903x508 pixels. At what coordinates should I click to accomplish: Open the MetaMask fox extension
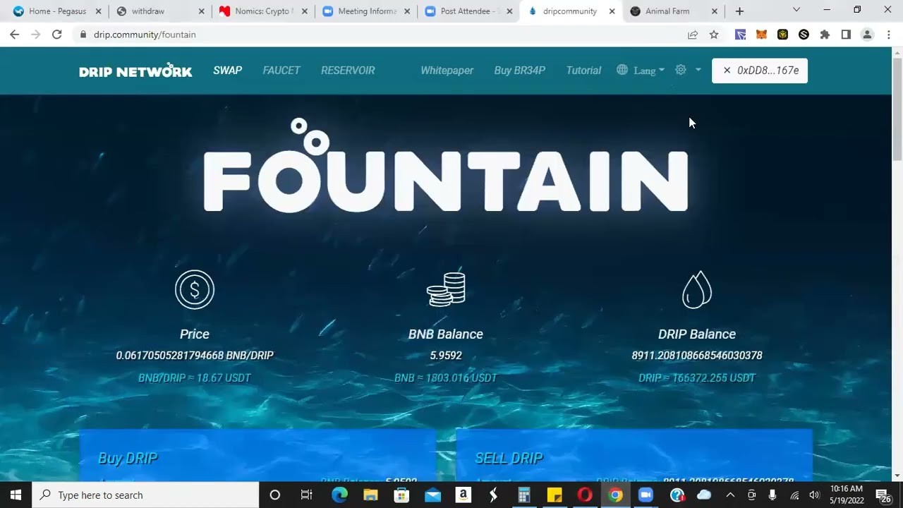click(761, 35)
